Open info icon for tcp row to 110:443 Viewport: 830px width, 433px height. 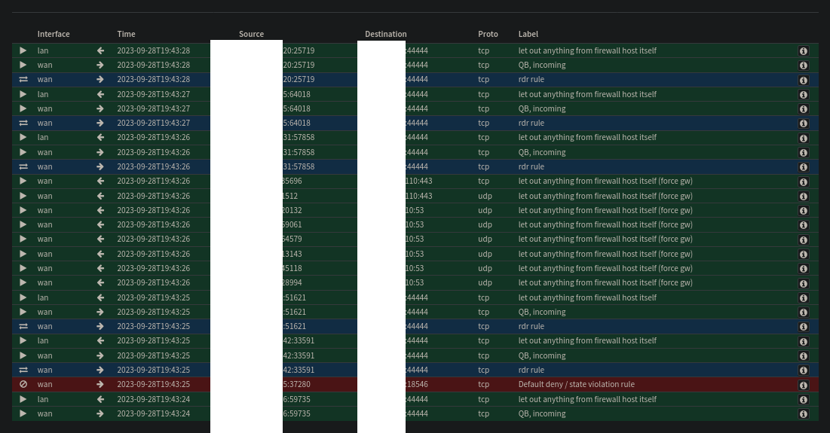803,181
